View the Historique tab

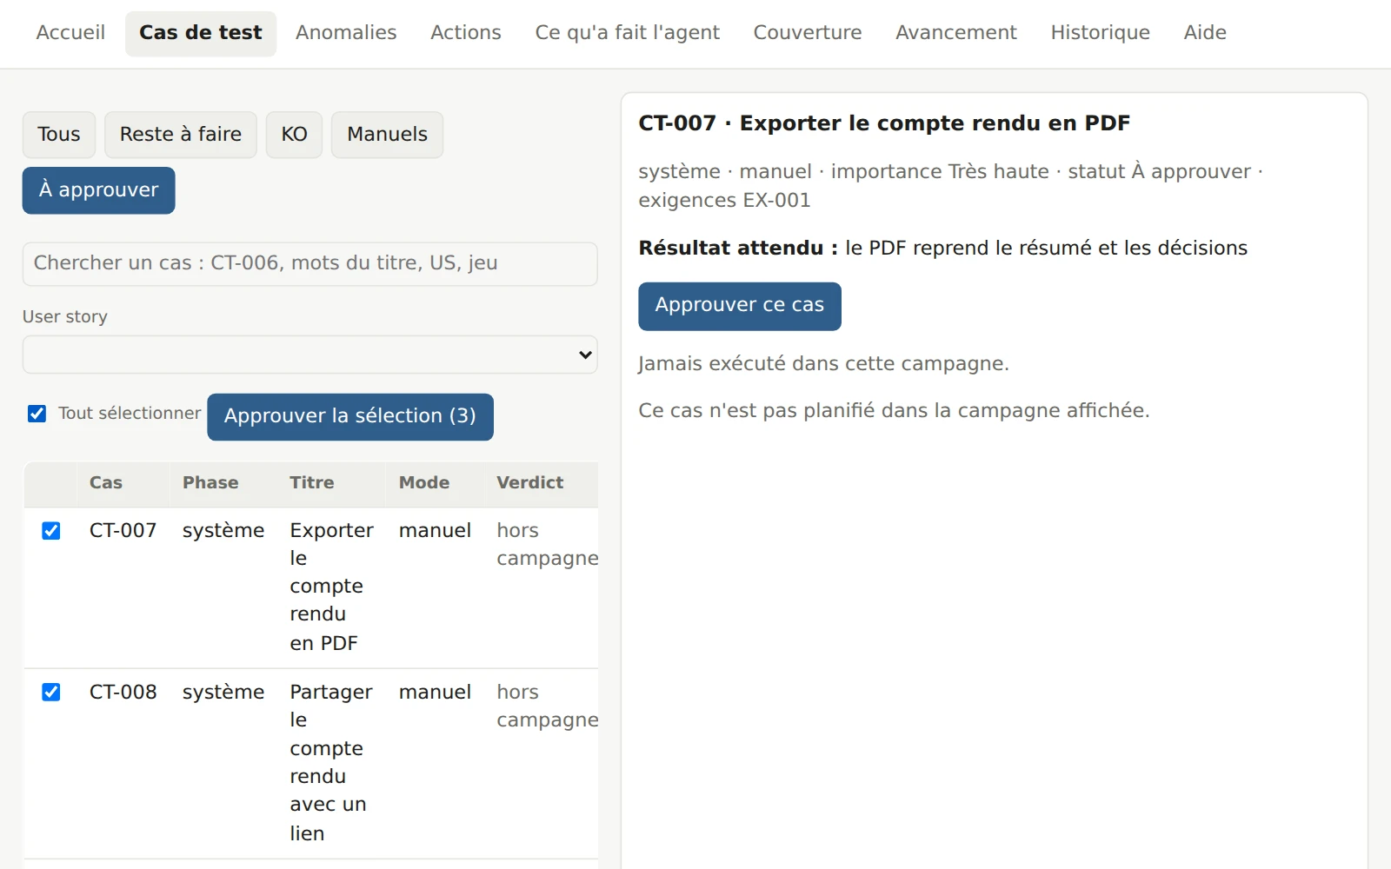1101,33
